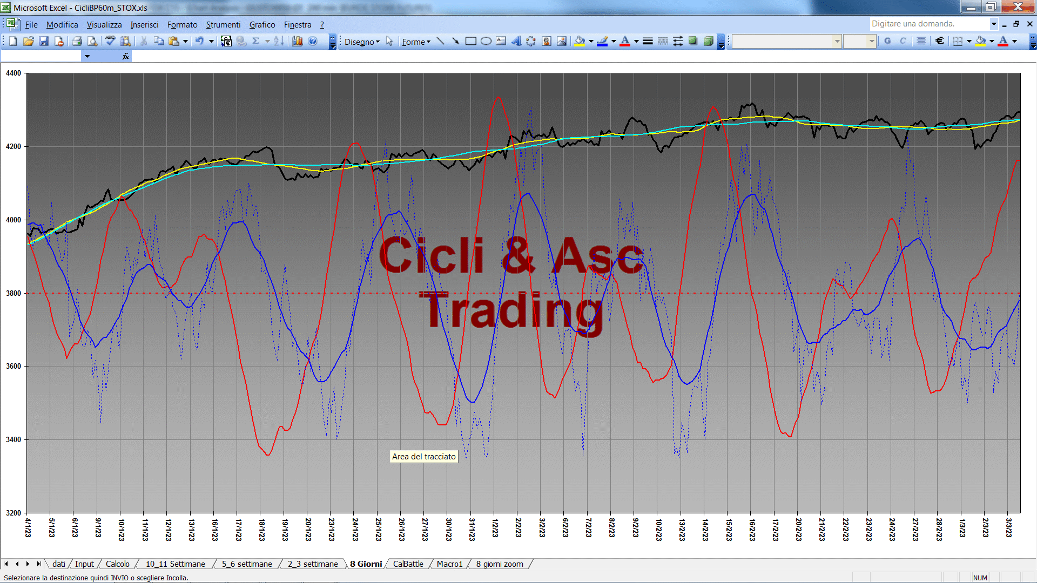The width and height of the screenshot is (1037, 583).
Task: Select the Arrow drawing tool
Action: 455,41
